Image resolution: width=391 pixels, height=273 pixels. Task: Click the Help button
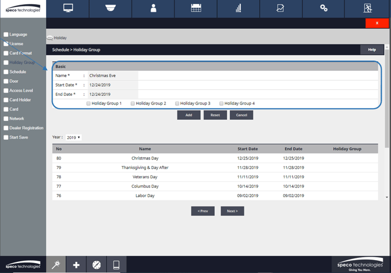click(x=372, y=50)
